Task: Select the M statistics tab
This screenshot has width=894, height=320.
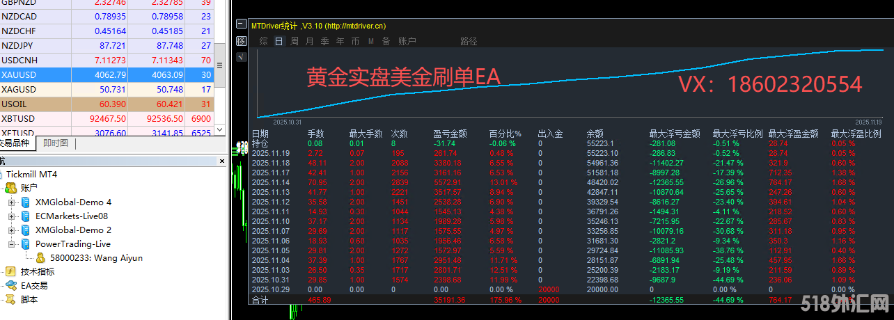Action: tap(371, 42)
